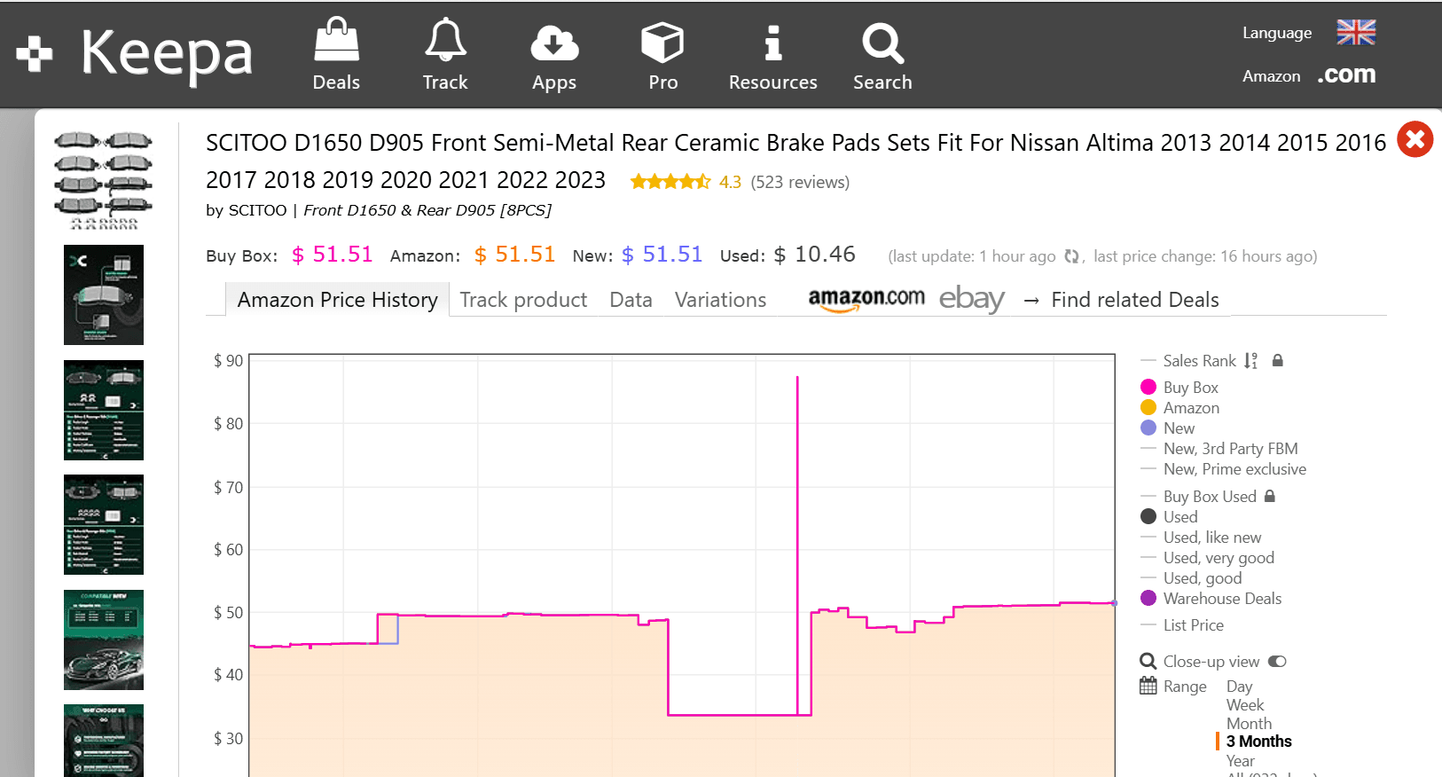Open the product on Amazon.com logo
Screen dimensions: 1442x777
[866, 299]
